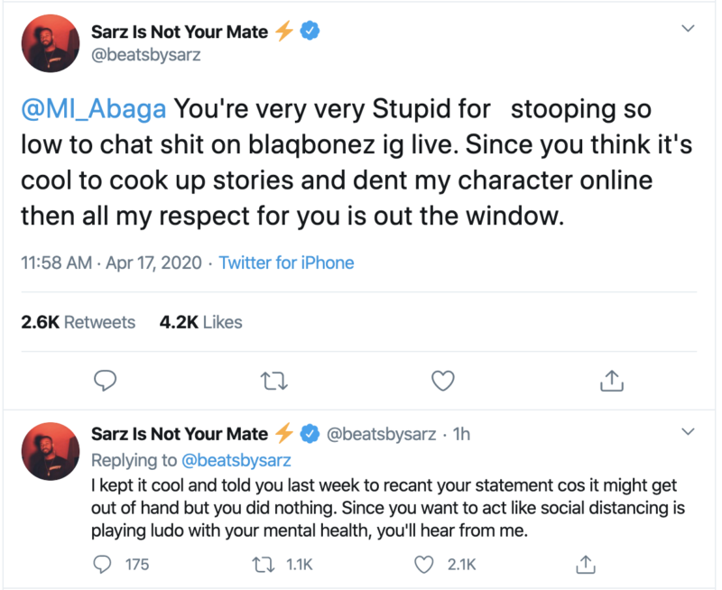View the list of 2.6K Retweets
Image resolution: width=722 pixels, height=590 pixels.
pos(78,322)
